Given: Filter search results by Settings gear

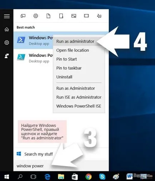Looking at the screenshot, I should tap(36, 16).
